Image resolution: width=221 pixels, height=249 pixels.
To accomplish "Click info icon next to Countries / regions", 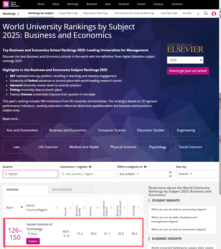I will coord(90,167).
